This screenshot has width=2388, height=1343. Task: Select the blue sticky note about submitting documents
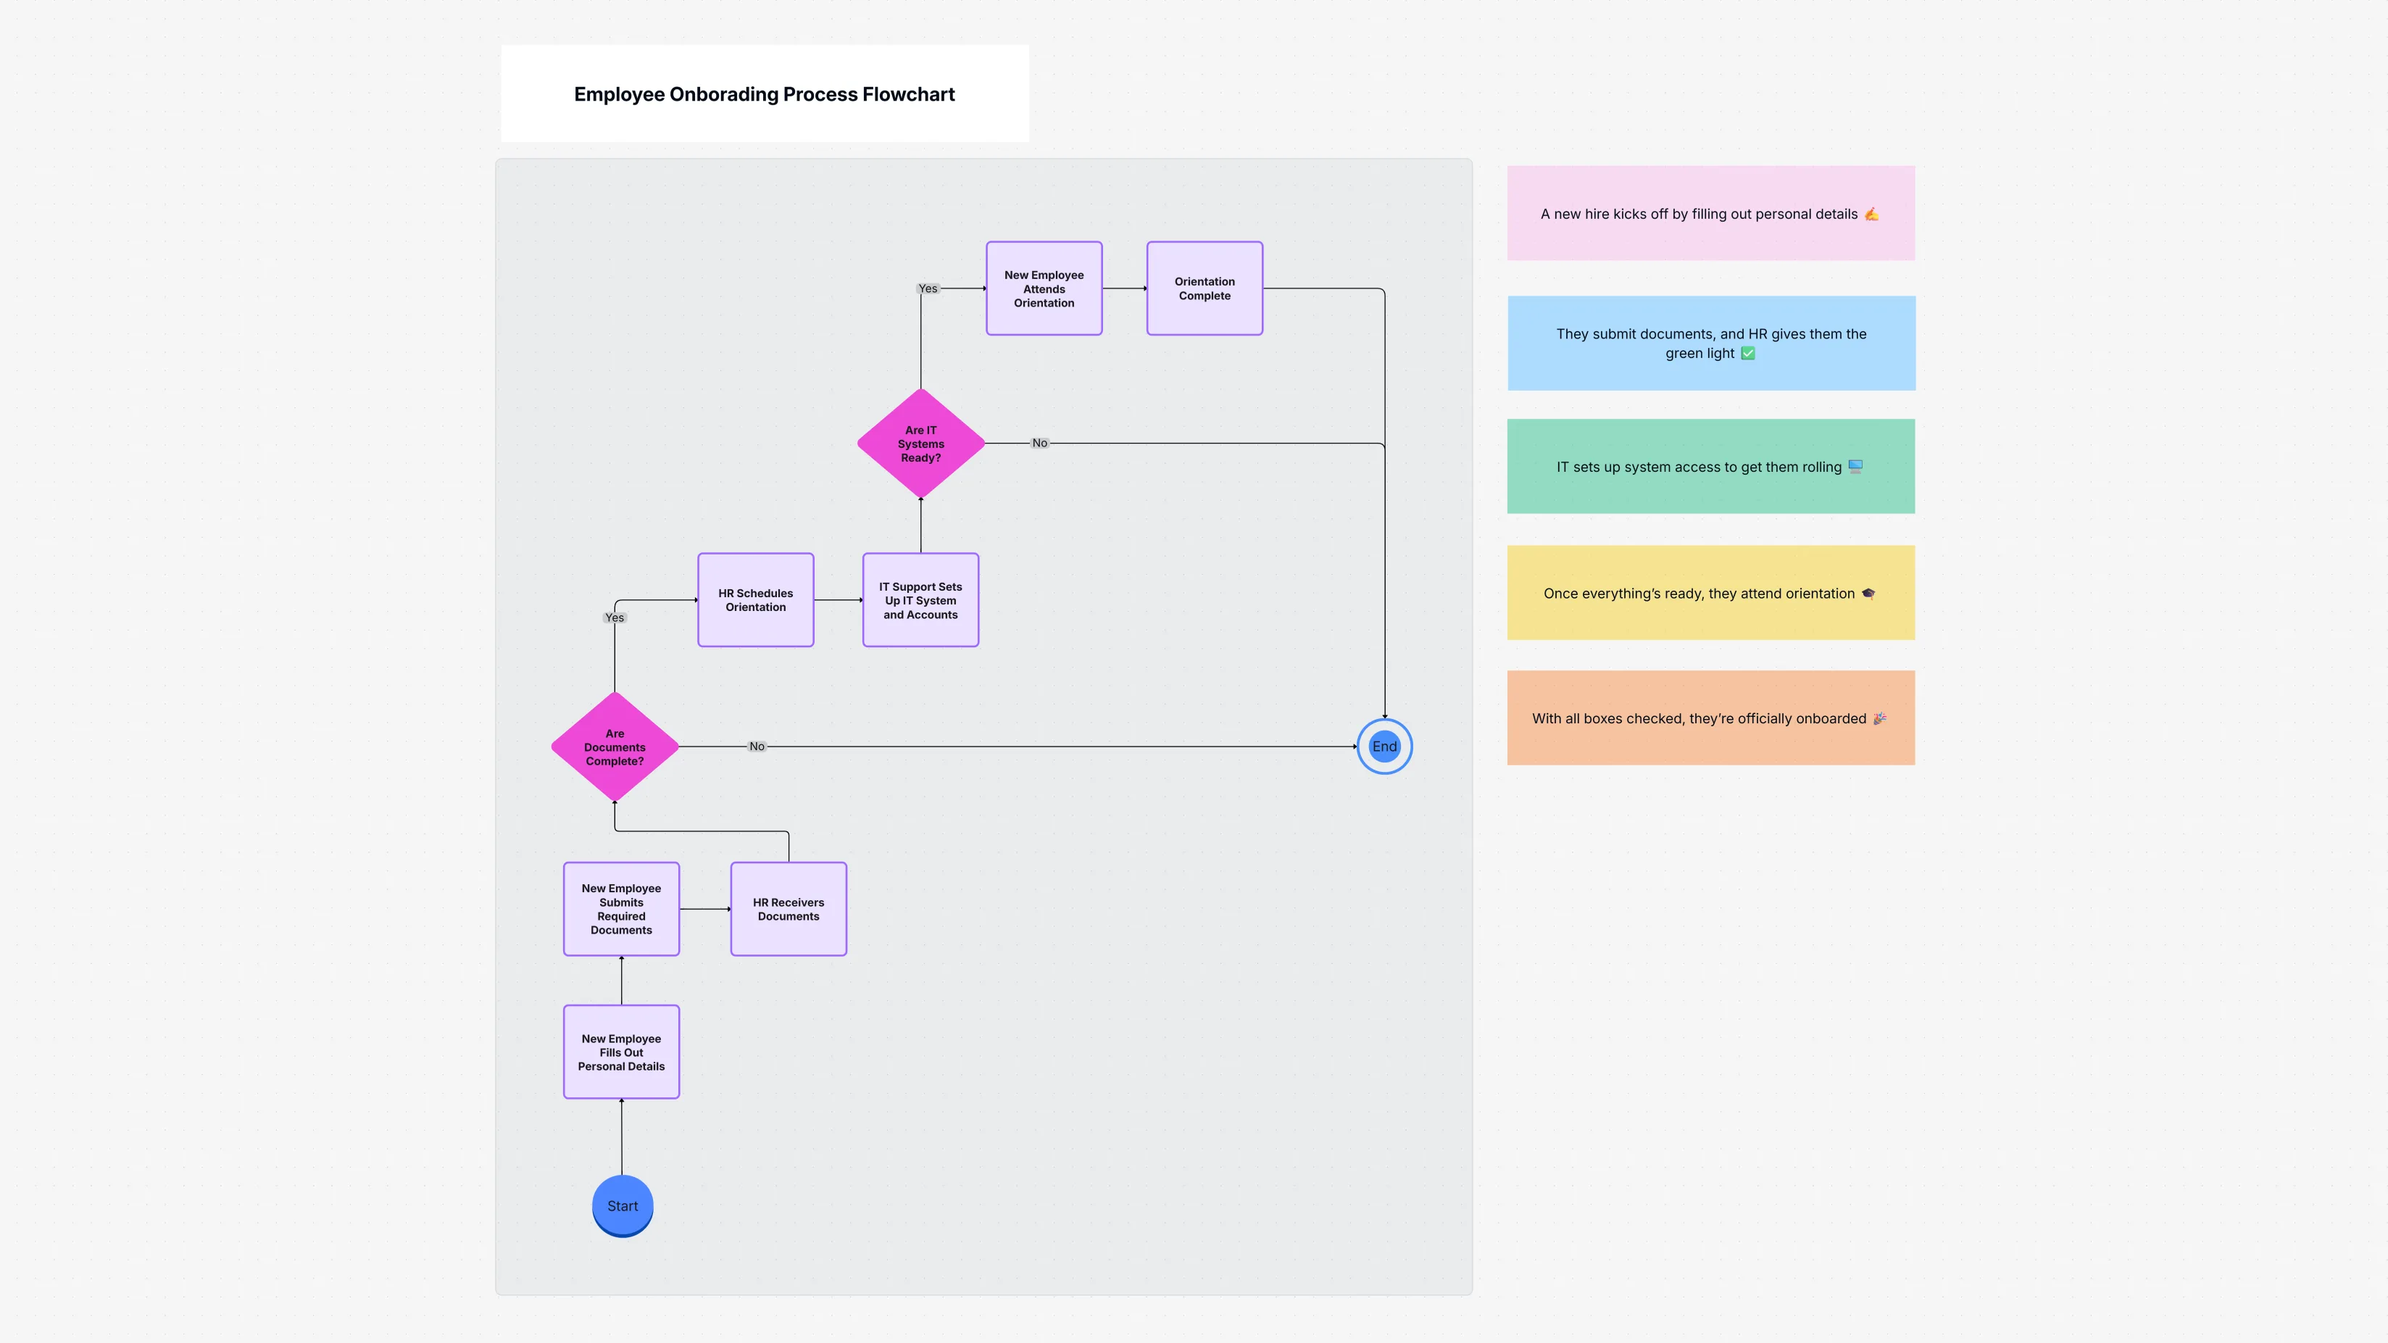pyautogui.click(x=1710, y=343)
